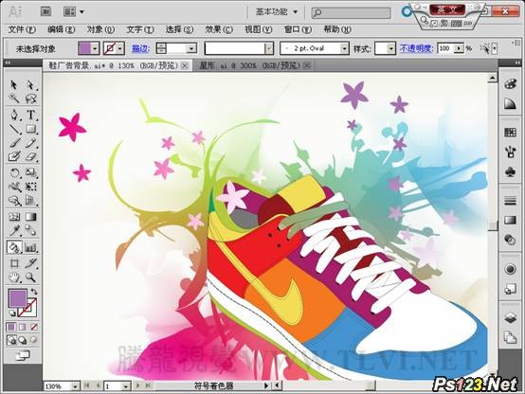Image resolution: width=525 pixels, height=394 pixels.
Task: Select the Eyedropper tool
Action: [14, 231]
